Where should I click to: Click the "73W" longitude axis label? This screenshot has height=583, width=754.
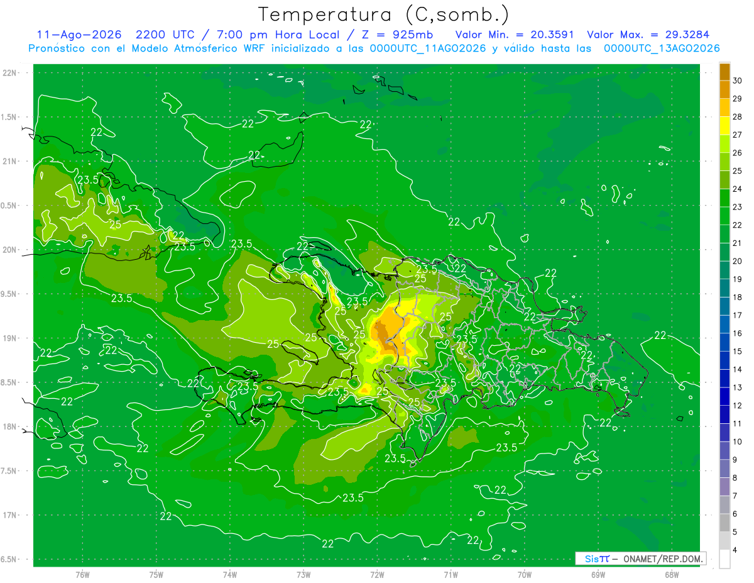click(303, 575)
